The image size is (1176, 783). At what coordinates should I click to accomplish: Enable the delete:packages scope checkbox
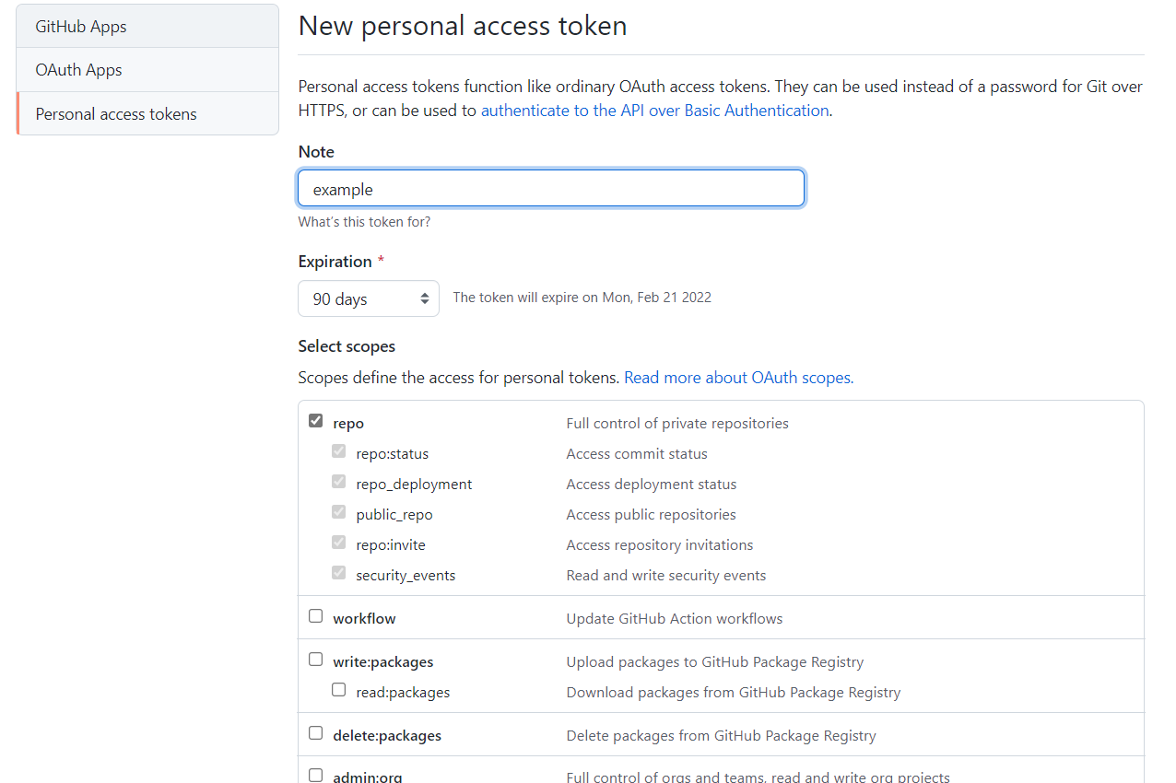[x=316, y=733]
